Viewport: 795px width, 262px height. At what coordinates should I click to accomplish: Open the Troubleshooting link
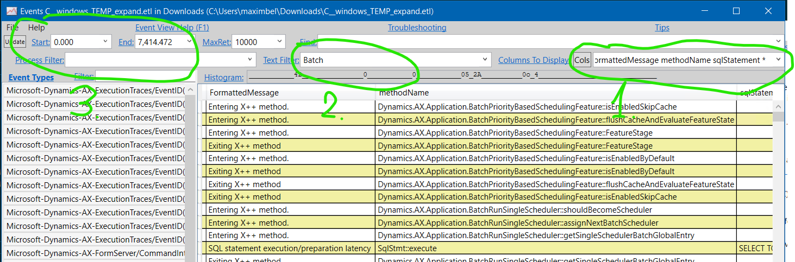tap(417, 28)
